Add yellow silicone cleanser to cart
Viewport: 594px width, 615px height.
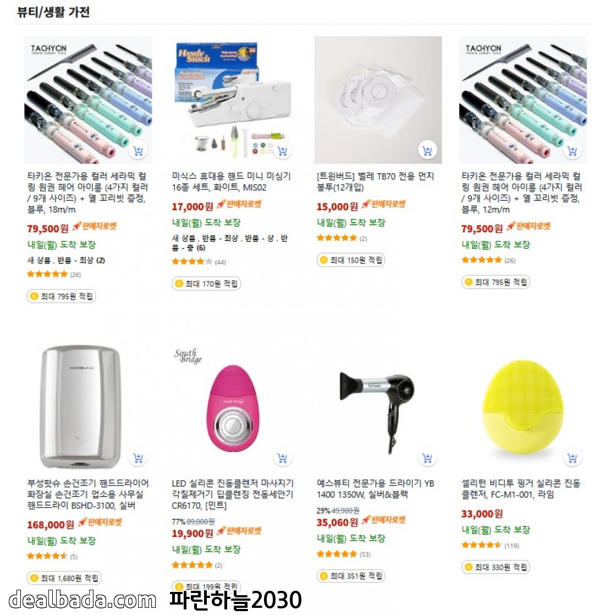coord(572,458)
